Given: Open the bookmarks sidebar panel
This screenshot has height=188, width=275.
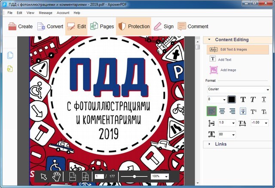Looking at the screenshot, I should pos(10,69).
